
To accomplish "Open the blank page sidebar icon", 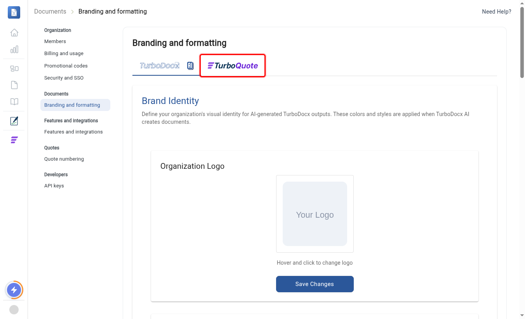I will (14, 85).
